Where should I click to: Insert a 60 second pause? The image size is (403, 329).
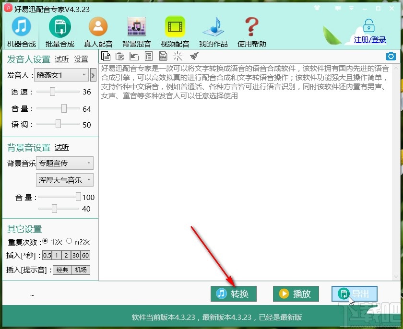pos(85,255)
